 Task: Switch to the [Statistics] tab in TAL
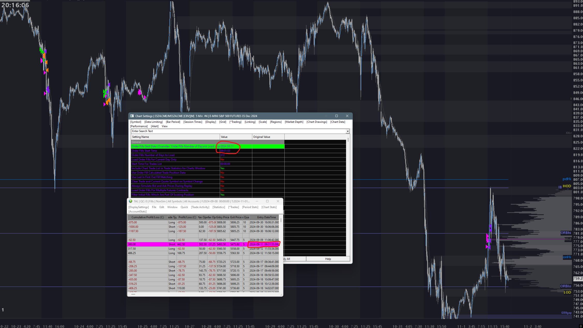click(x=219, y=207)
